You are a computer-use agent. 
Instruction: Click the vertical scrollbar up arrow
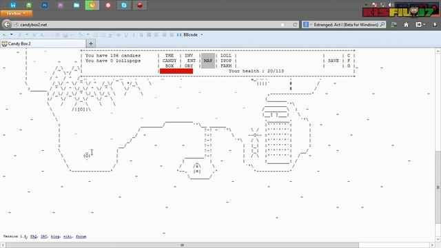pyautogui.click(x=438, y=51)
